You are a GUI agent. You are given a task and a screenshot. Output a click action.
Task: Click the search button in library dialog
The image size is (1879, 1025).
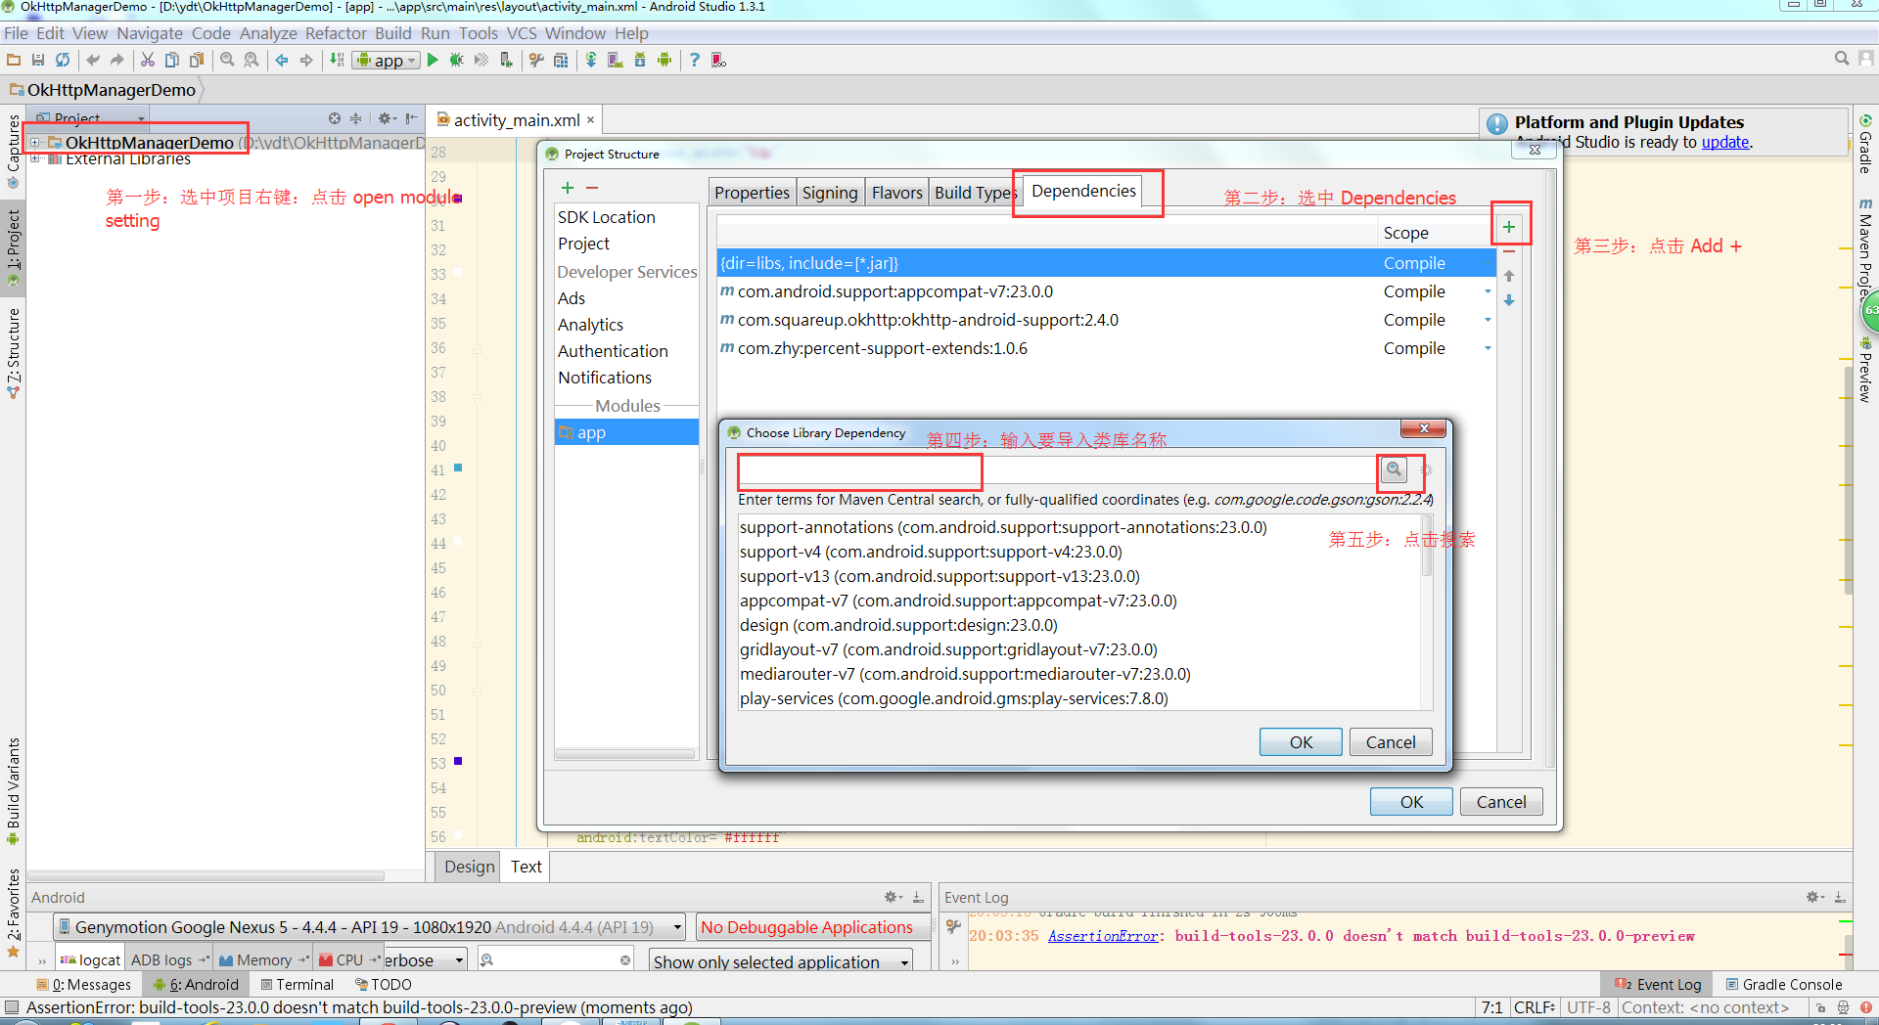(1394, 470)
